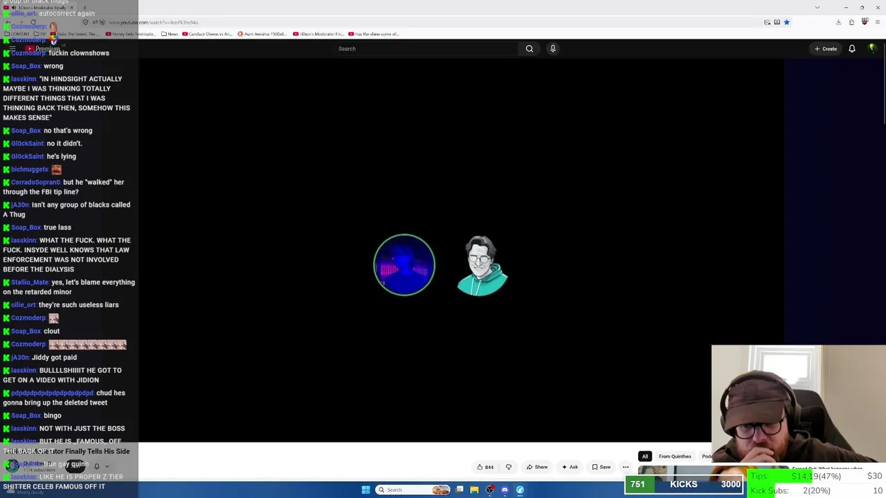Select the All filter chip
This screenshot has width=886, height=498.
(x=645, y=456)
